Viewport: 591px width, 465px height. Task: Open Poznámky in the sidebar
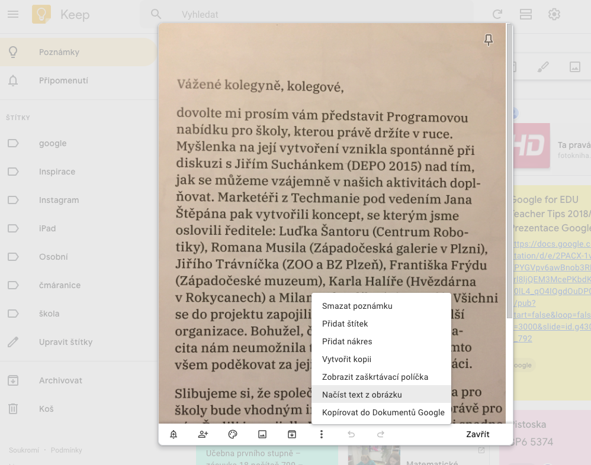78,52
